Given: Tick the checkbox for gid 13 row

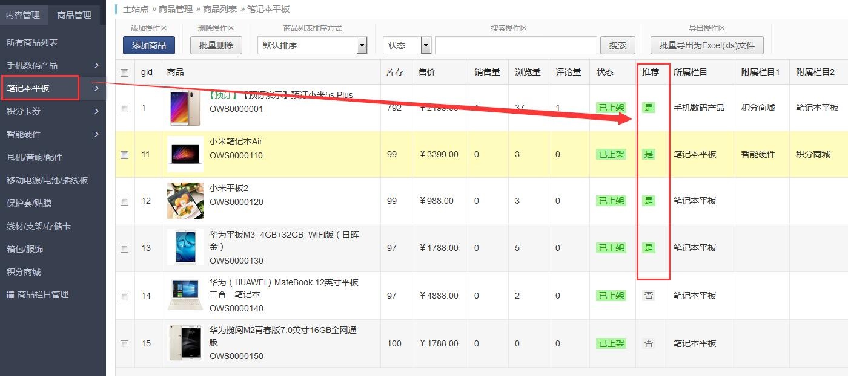Looking at the screenshot, I should pos(125,248).
